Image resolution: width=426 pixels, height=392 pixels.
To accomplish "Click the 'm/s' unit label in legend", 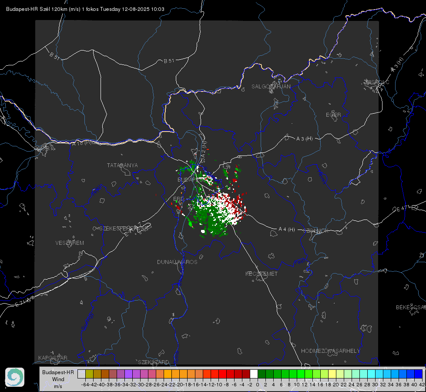I will tap(58, 386).
